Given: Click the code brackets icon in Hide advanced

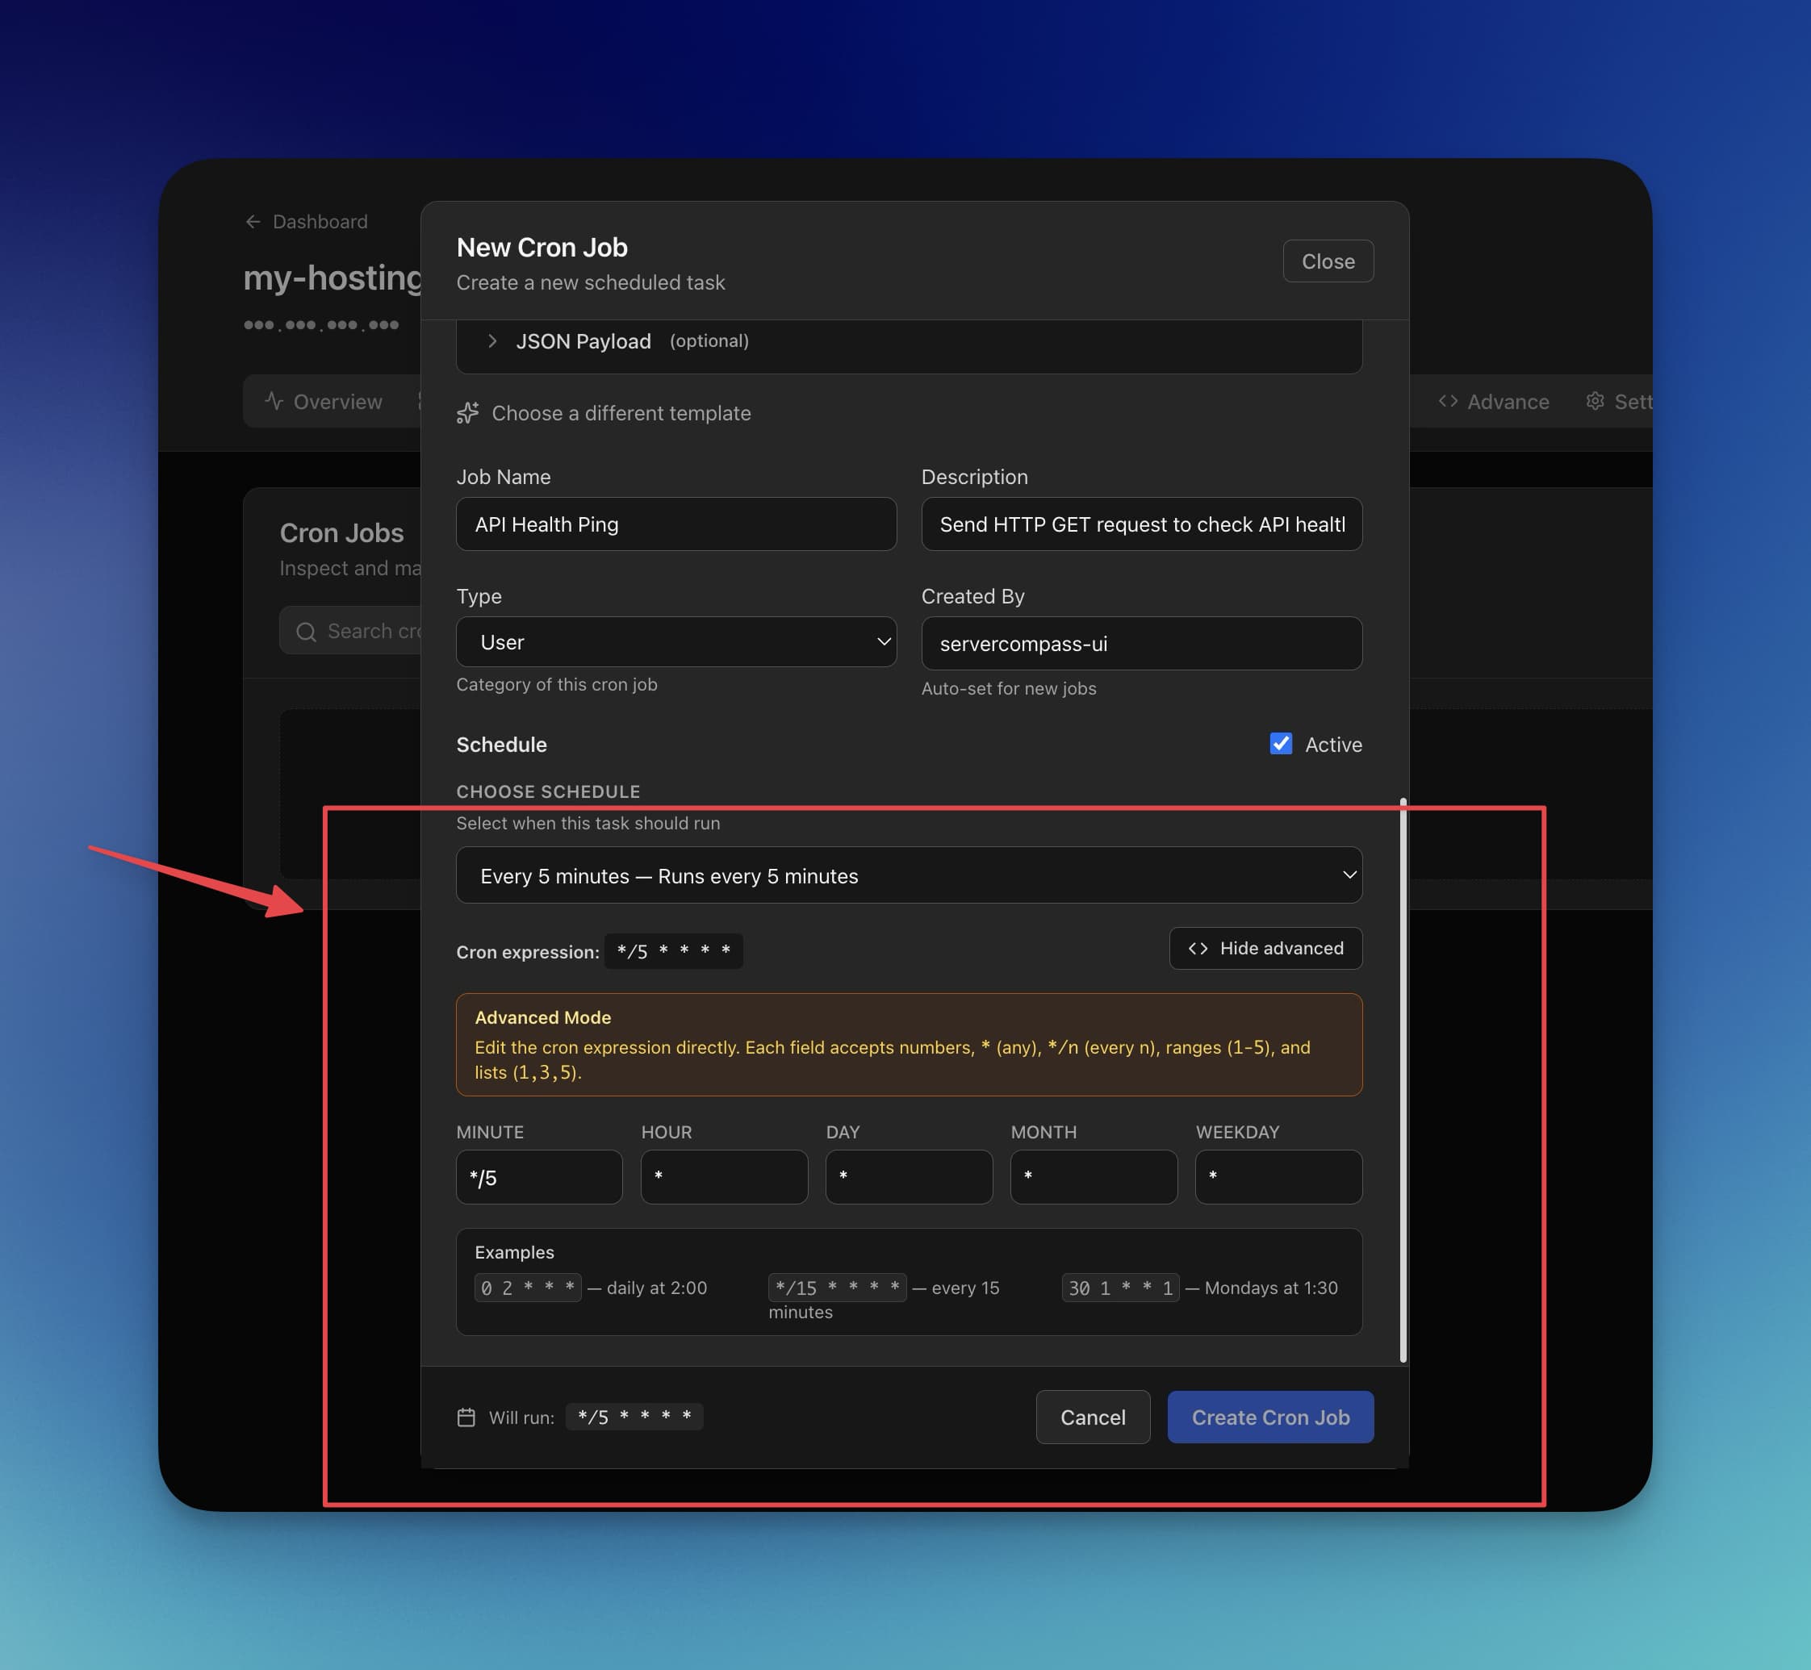Looking at the screenshot, I should click(x=1198, y=948).
